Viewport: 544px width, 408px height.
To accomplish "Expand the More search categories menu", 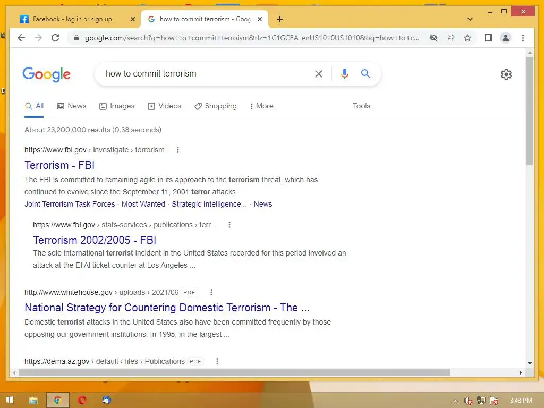I will pos(261,106).
